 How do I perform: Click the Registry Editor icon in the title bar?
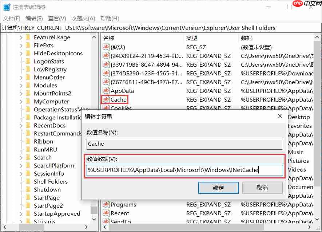6,7
